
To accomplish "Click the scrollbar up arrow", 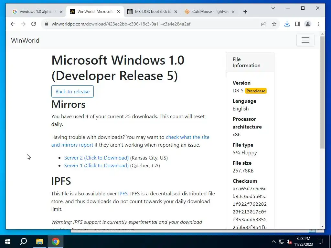I will tap(322, 34).
